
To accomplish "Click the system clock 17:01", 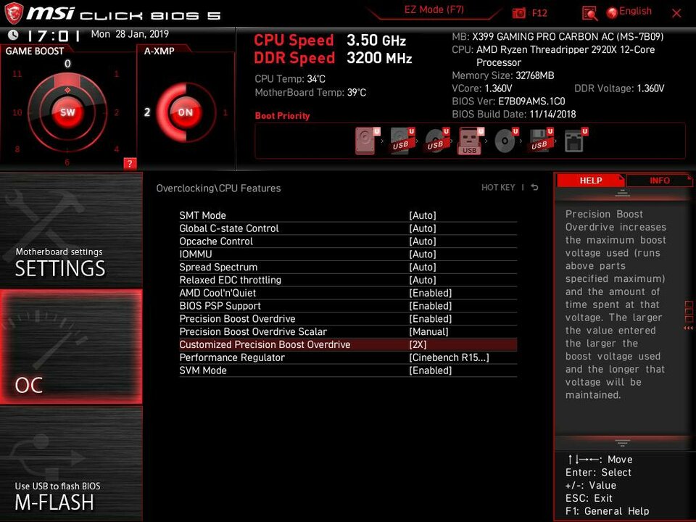I will click(x=53, y=36).
